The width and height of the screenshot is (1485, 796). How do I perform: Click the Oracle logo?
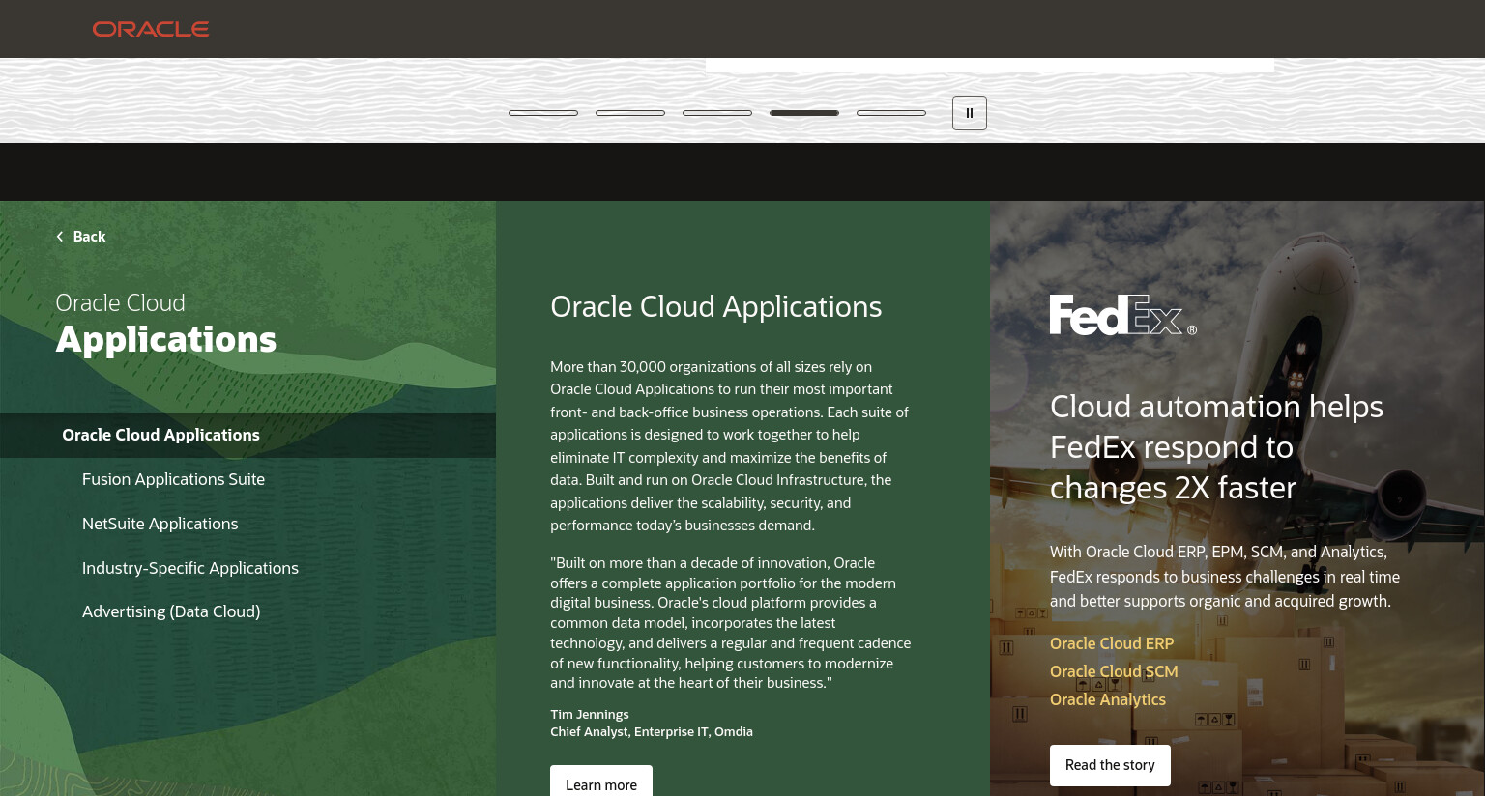[x=151, y=29]
